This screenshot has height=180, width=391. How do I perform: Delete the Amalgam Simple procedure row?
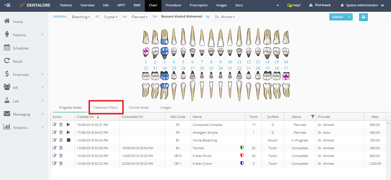(x=61, y=132)
